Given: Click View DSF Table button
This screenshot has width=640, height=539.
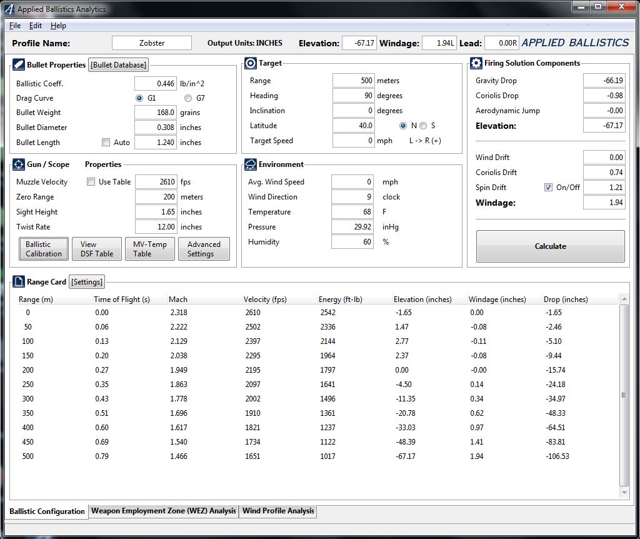Looking at the screenshot, I should point(97,249).
